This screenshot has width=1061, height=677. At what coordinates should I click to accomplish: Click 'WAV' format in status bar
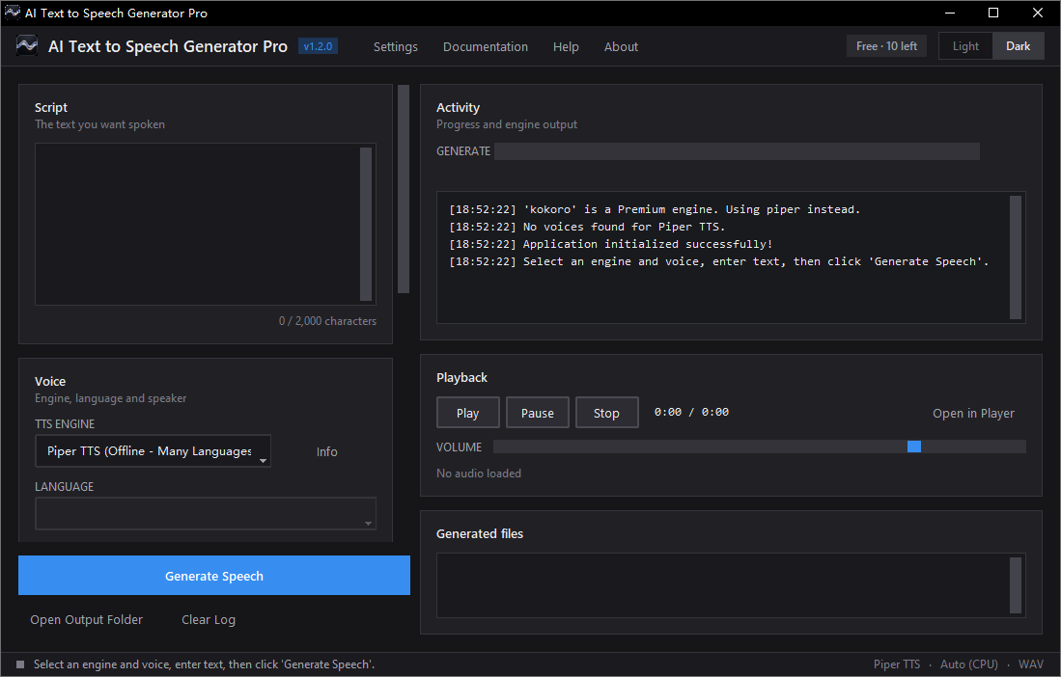(1030, 664)
